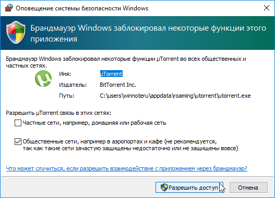Click the utorrent.exe path text
The image size is (275, 198).
(175, 96)
